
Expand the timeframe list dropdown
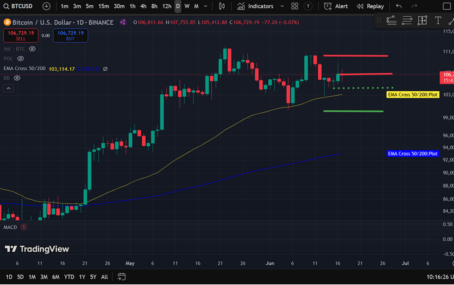[205, 6]
